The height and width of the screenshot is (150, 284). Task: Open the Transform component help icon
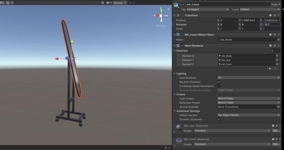point(270,15)
